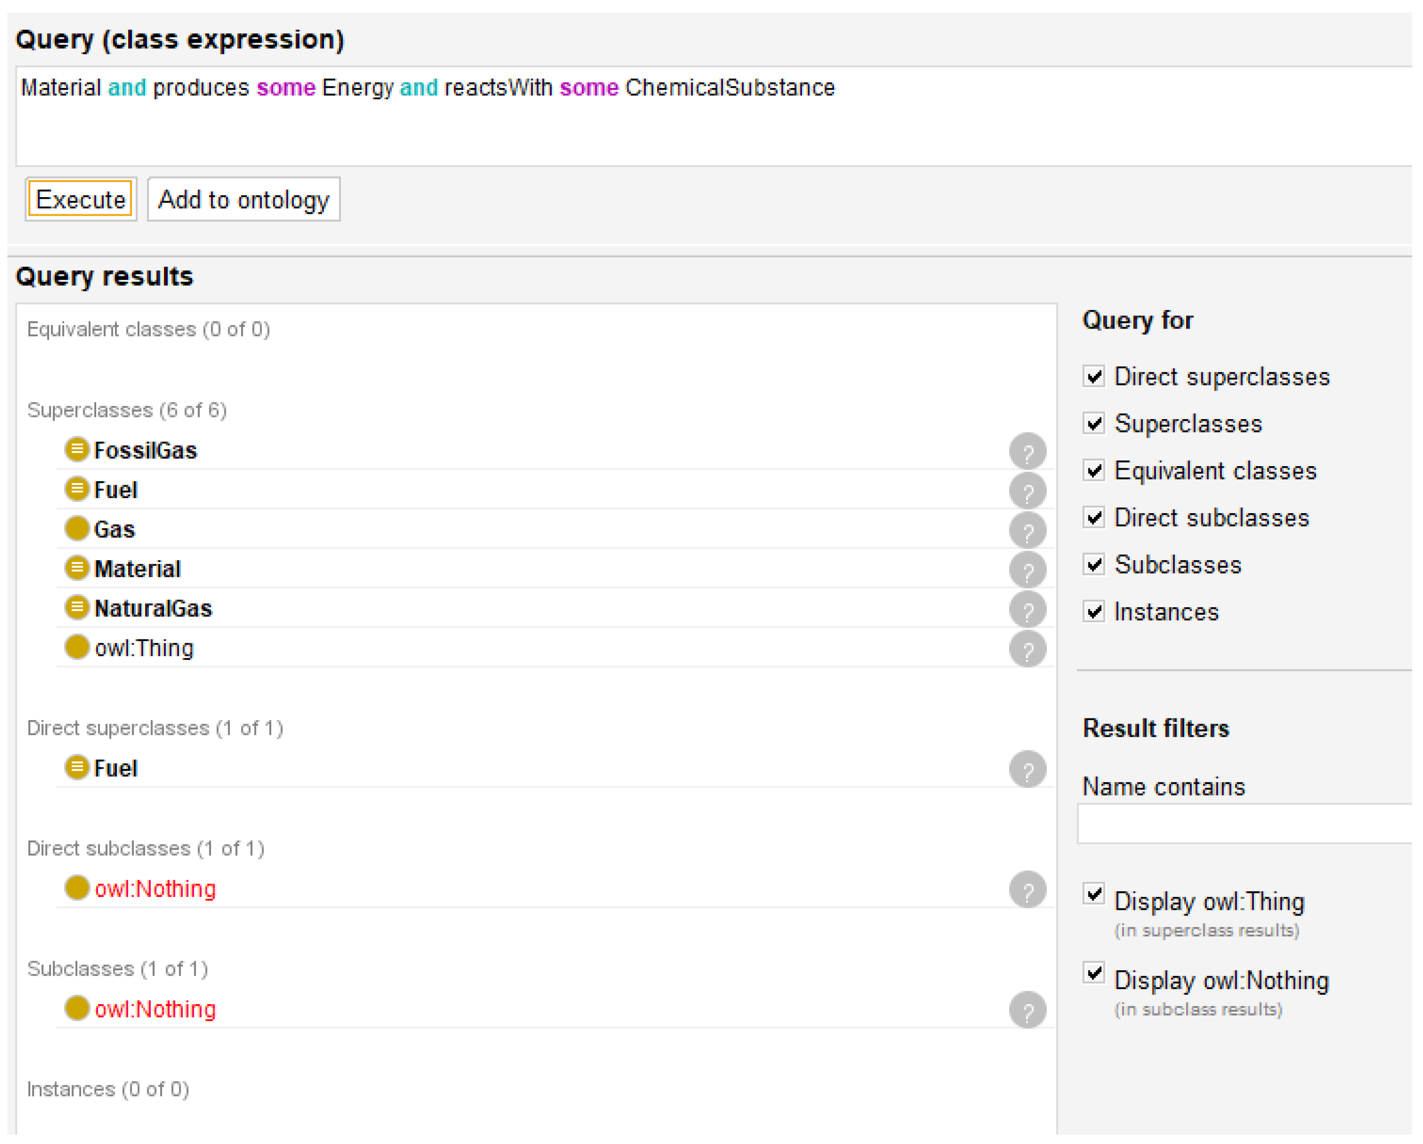Viewport: 1423px width, 1144px height.
Task: Select NaturalGas in superclasses list
Action: (x=153, y=608)
